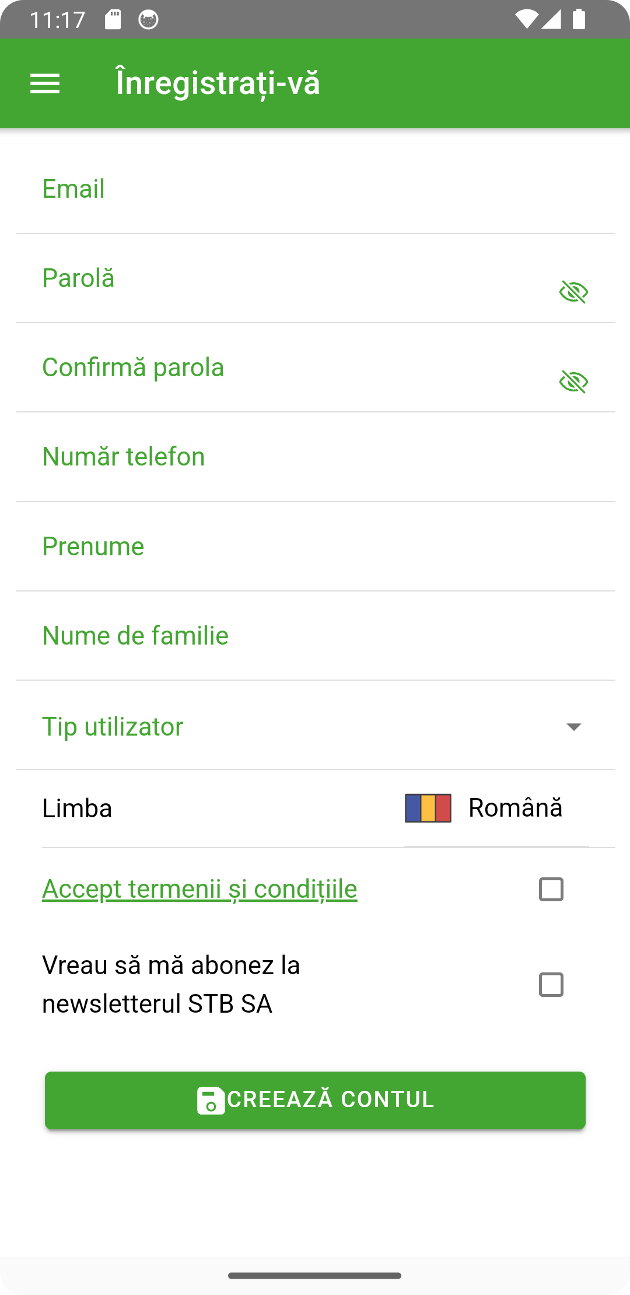Tap the Wi-Fi signal status icon
Image resolution: width=630 pixels, height=1295 pixels.
click(527, 20)
